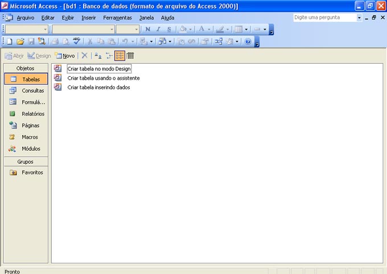Open the Office Links dropdown arrow
Image resolution: width=387 pixels, height=274 pixels.
pyautogui.click(x=151, y=41)
